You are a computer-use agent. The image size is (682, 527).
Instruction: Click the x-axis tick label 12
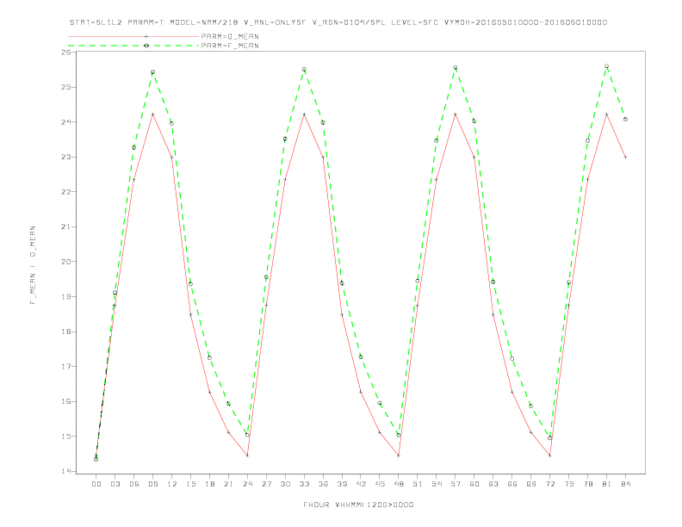pyautogui.click(x=172, y=484)
